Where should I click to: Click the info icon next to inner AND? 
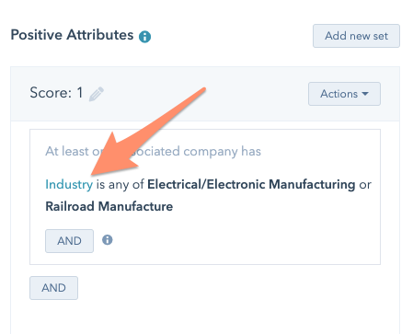pyautogui.click(x=108, y=239)
